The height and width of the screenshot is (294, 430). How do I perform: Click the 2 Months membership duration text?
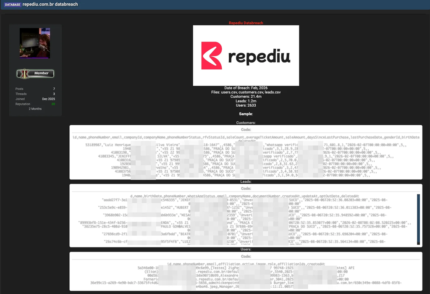click(35, 108)
